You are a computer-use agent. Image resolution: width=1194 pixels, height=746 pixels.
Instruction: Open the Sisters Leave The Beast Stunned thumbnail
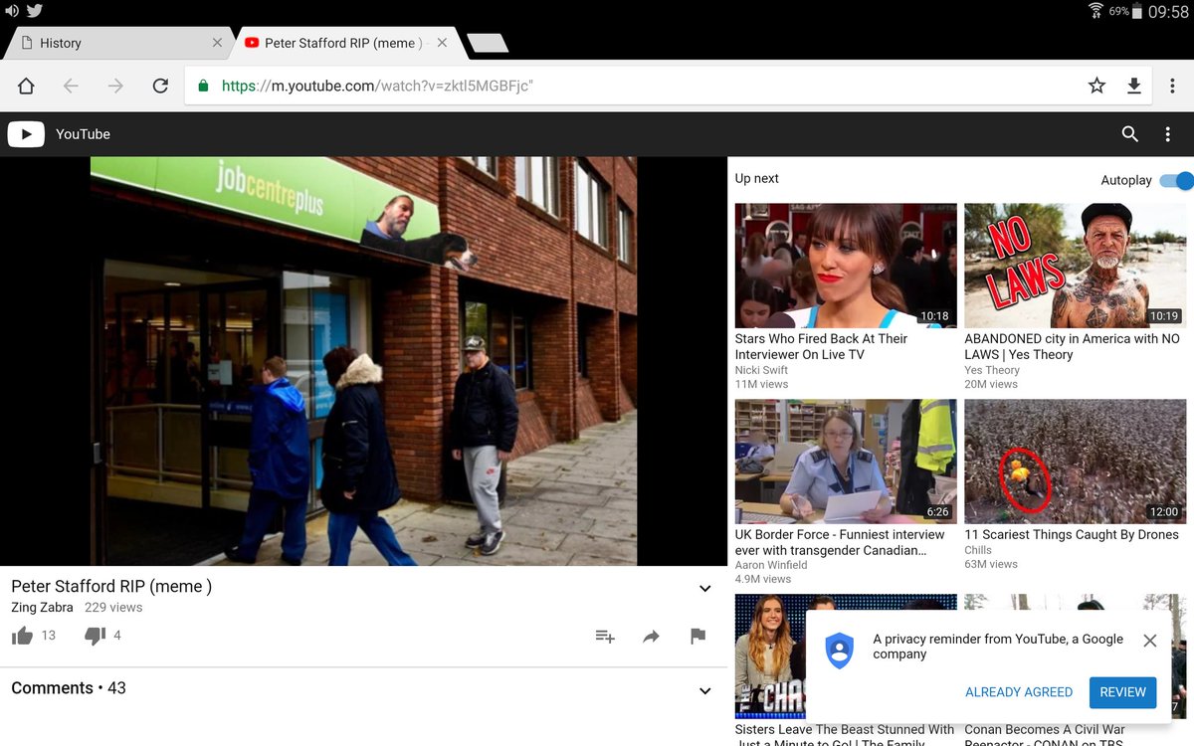[x=770, y=656]
